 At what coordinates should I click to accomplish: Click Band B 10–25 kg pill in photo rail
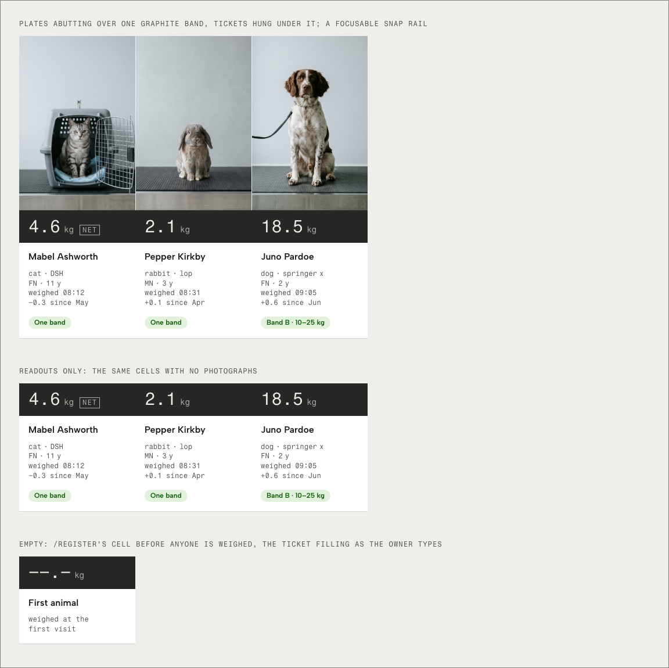coord(296,322)
